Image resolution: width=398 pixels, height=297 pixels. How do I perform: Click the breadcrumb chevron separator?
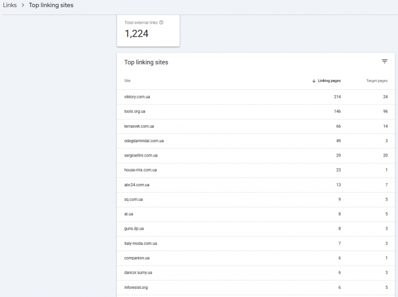23,5
